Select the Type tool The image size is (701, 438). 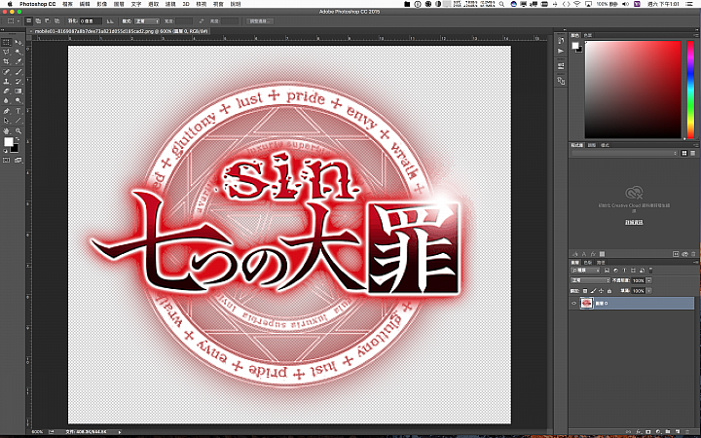click(x=18, y=111)
